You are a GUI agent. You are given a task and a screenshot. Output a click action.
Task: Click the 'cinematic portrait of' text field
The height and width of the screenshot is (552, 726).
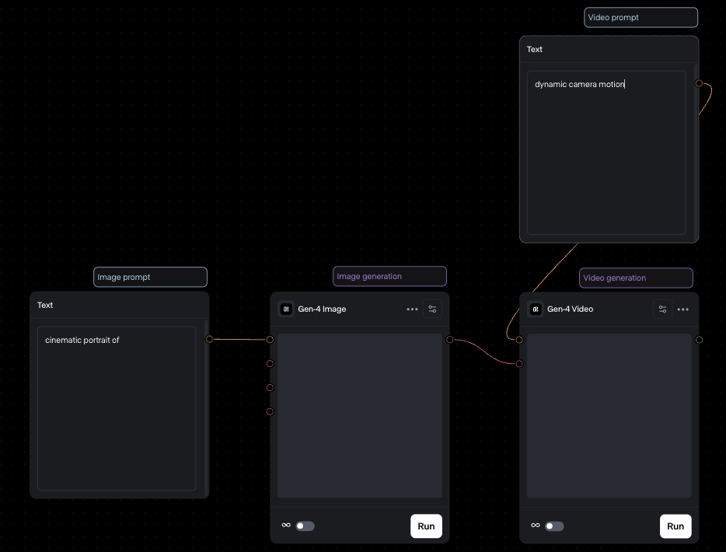[117, 408]
